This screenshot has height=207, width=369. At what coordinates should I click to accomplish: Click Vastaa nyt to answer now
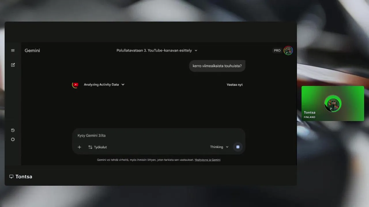[235, 85]
